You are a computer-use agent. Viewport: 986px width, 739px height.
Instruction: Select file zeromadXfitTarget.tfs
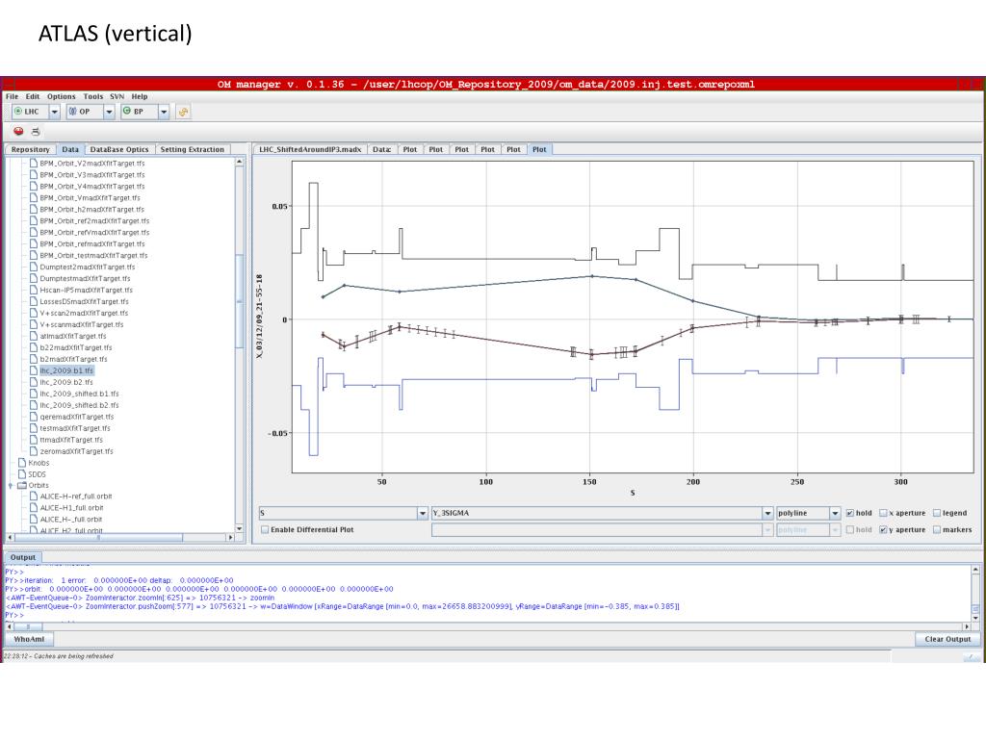point(76,451)
